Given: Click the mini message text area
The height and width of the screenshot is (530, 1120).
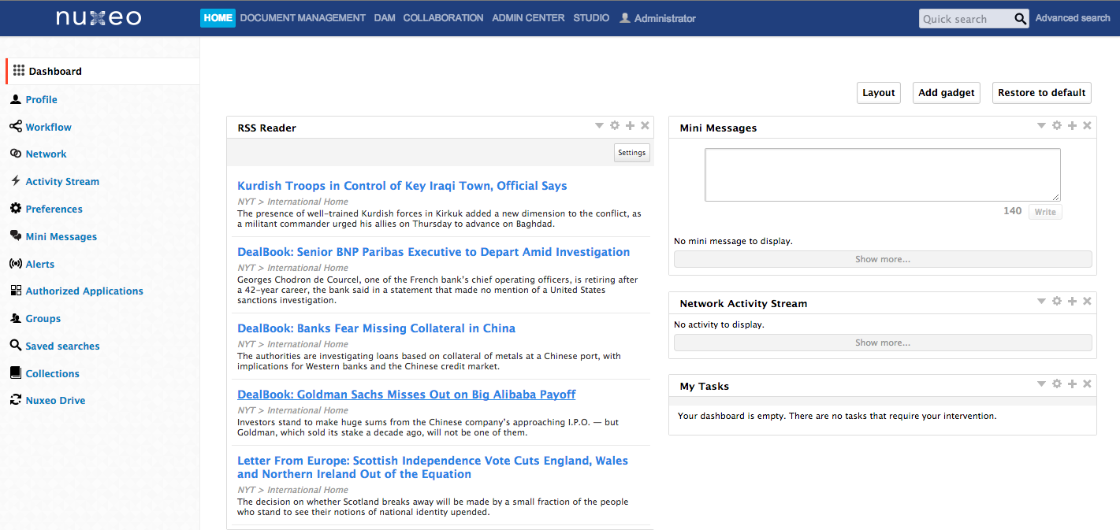Looking at the screenshot, I should tap(883, 175).
